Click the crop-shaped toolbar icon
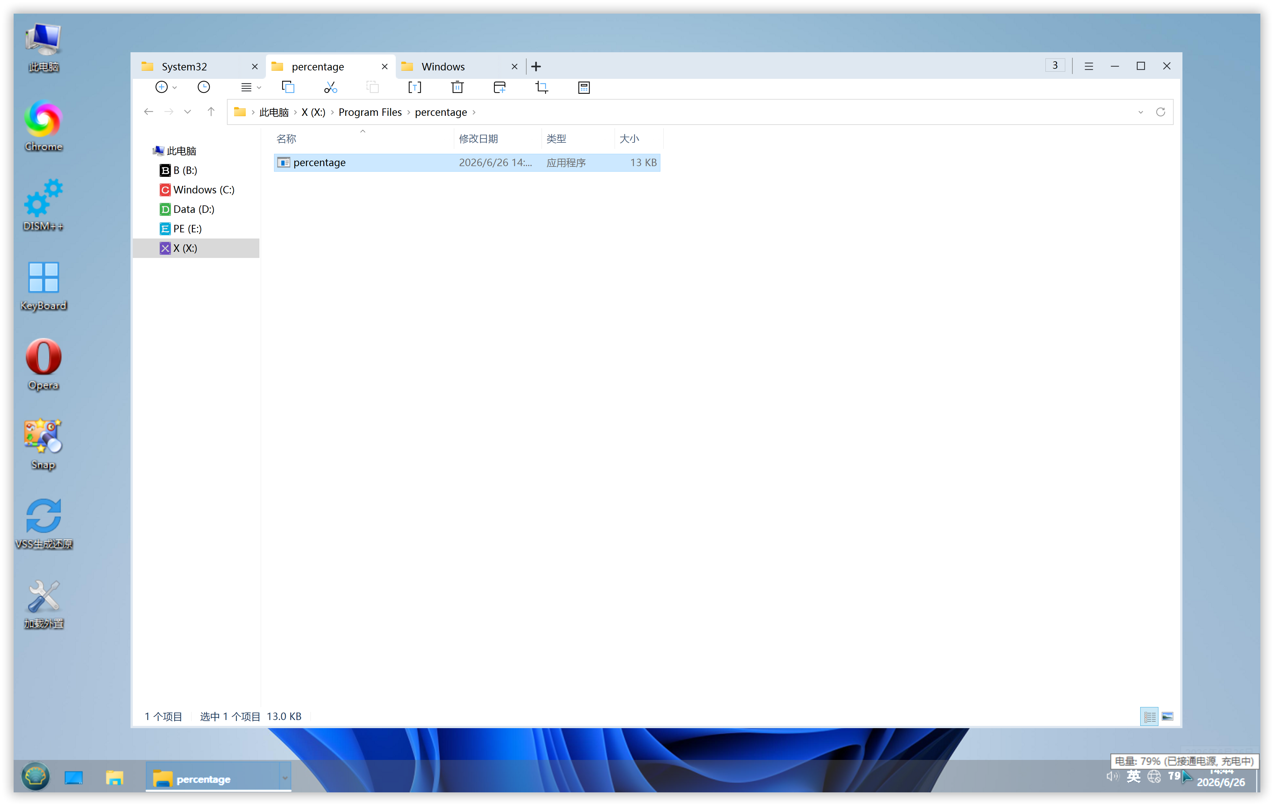 tap(542, 87)
